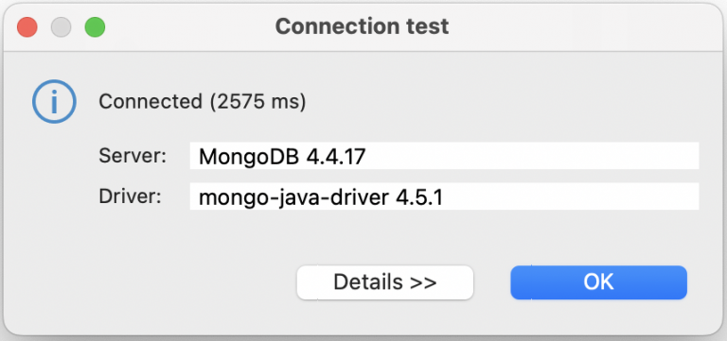Click the Connected status message
Image resolution: width=727 pixels, height=341 pixels.
pyautogui.click(x=203, y=102)
